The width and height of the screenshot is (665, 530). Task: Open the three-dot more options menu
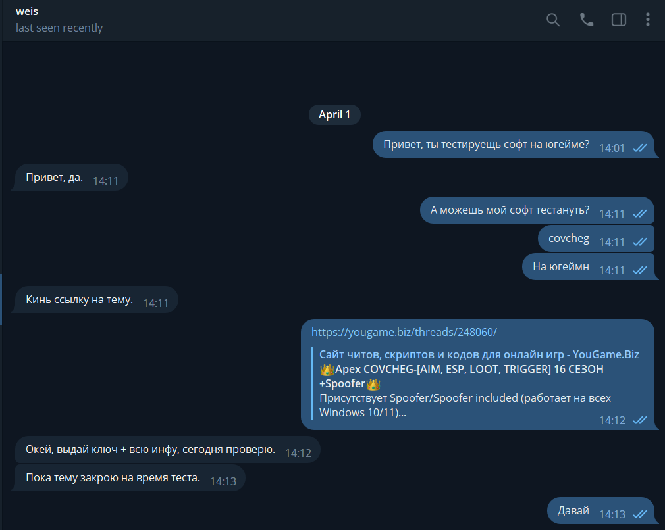[x=648, y=20]
